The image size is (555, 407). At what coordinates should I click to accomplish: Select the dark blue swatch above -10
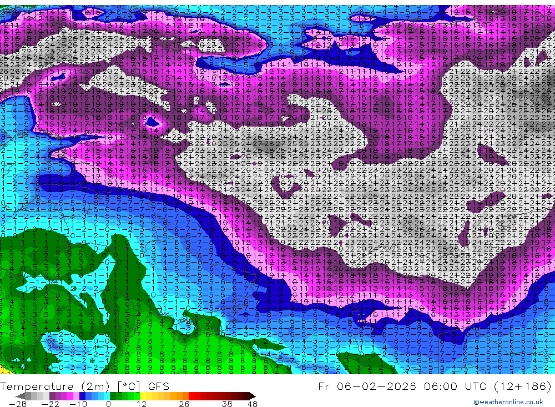(83, 396)
